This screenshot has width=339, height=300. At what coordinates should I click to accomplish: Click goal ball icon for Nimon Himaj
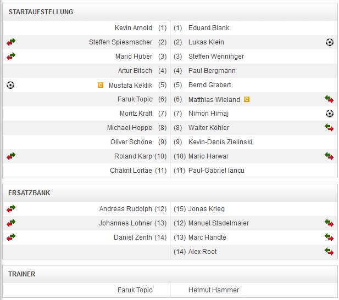[329, 114]
